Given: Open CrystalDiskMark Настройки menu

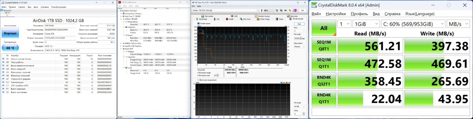Looking at the screenshot, I should [336, 14].
